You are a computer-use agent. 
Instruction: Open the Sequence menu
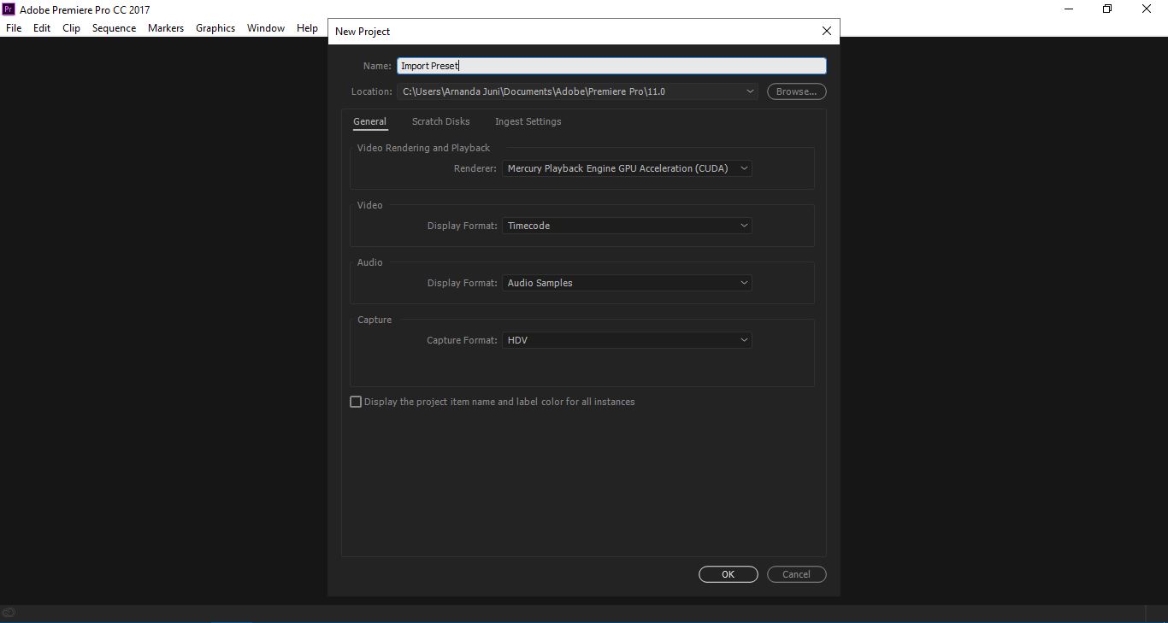[114, 28]
